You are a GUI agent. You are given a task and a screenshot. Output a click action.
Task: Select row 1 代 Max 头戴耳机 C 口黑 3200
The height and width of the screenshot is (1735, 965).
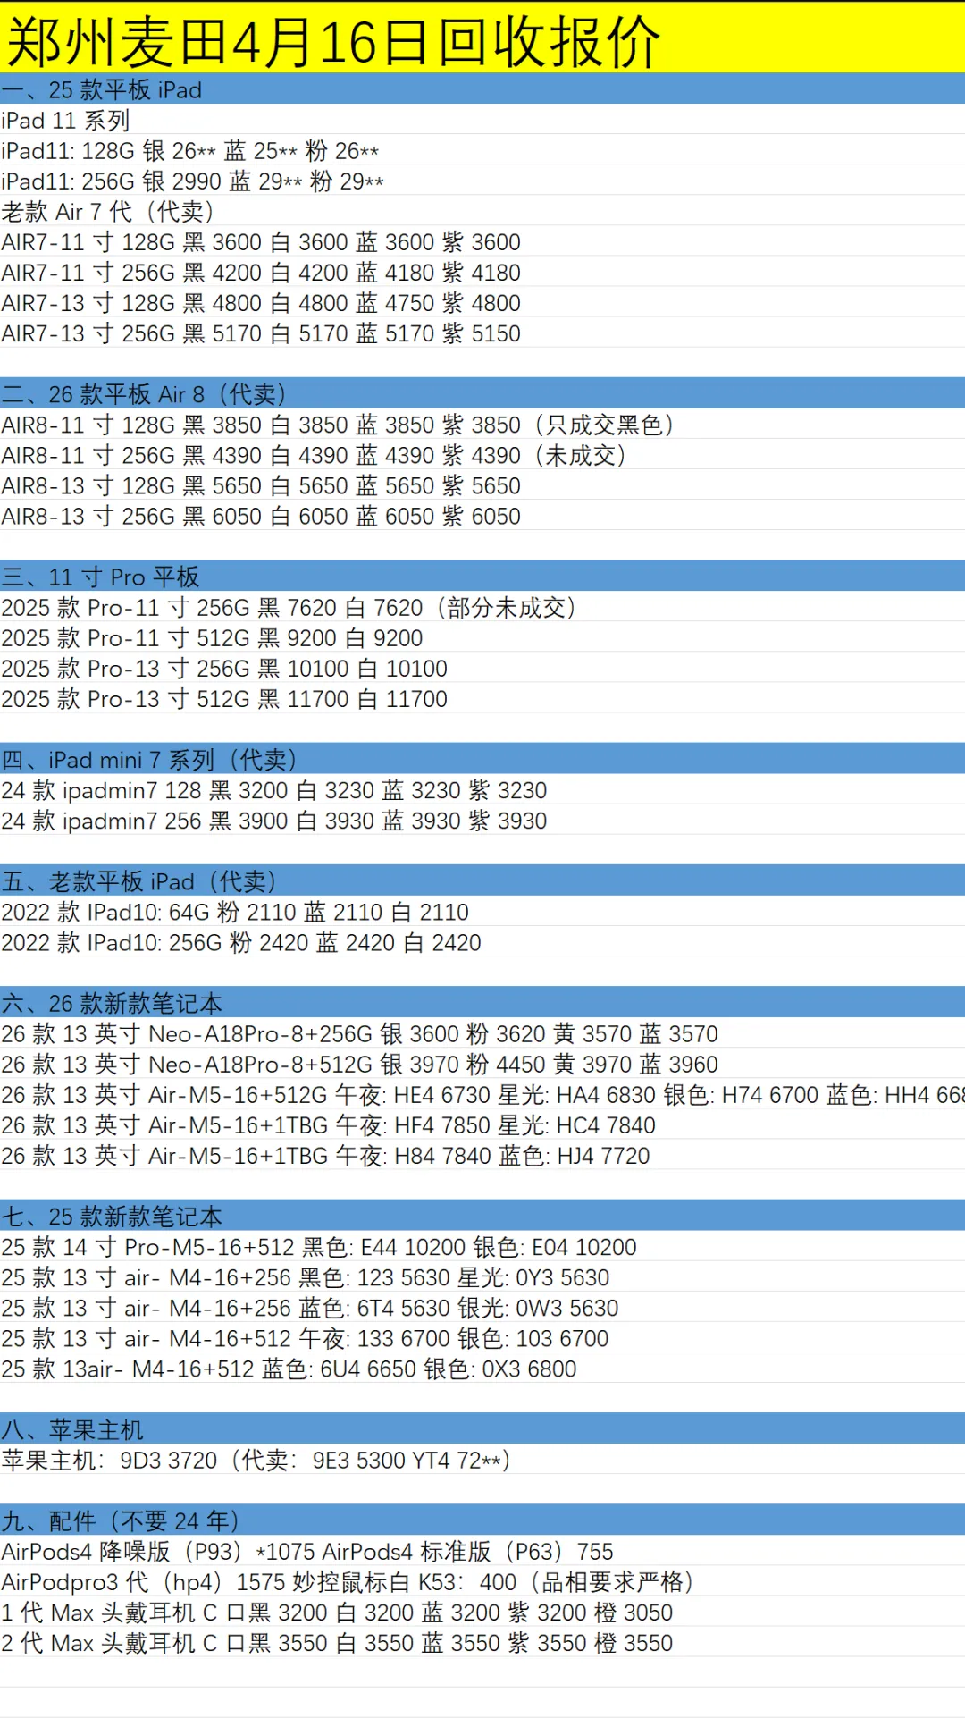click(482, 1609)
